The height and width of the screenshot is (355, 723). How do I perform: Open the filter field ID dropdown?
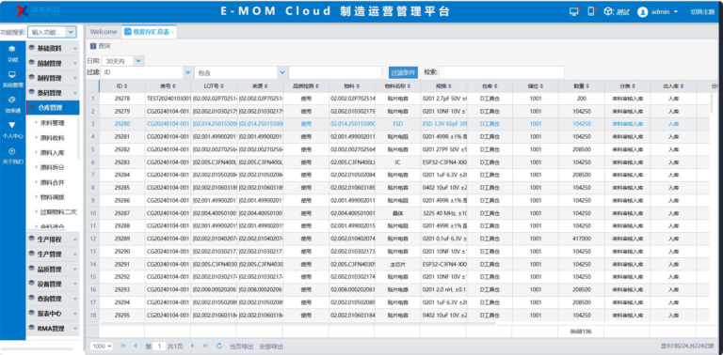point(187,72)
